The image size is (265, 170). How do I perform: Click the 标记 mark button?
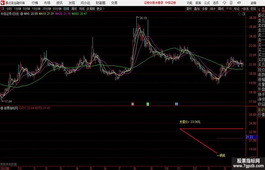pos(237,9)
